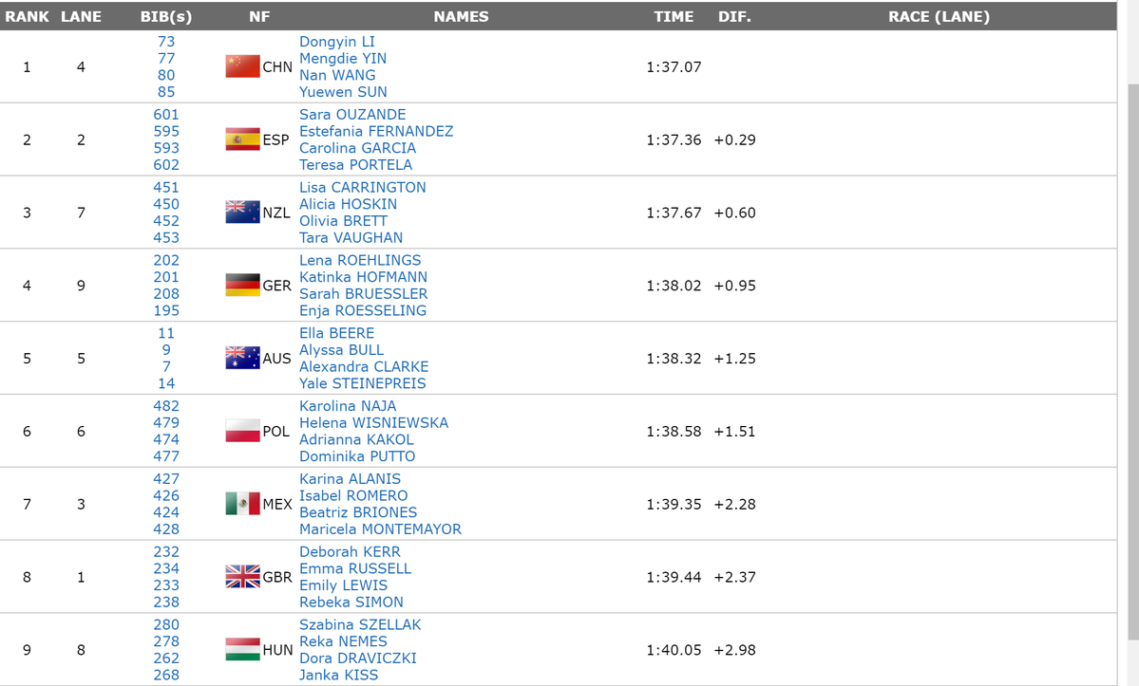Click Maricela MONTEMAYOR name link
This screenshot has height=686, width=1139.
(380, 529)
